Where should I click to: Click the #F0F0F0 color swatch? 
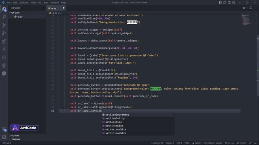(x=132, y=22)
